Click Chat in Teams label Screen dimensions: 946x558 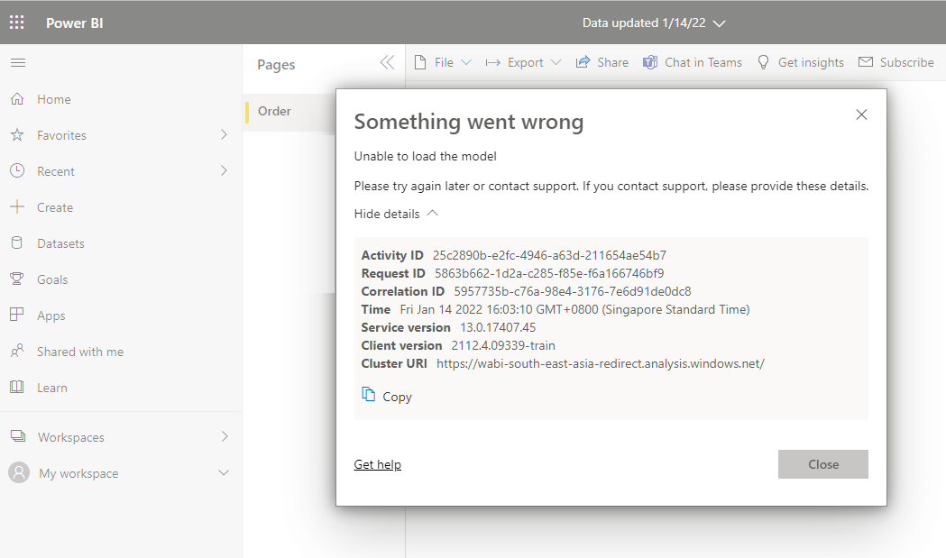pyautogui.click(x=703, y=62)
